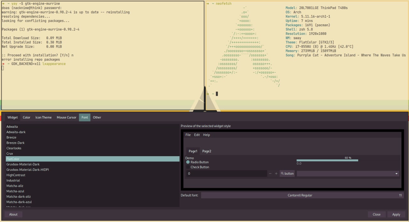The width and height of the screenshot is (409, 222).
Task: Increase spin value with plus button
Action: (276, 174)
